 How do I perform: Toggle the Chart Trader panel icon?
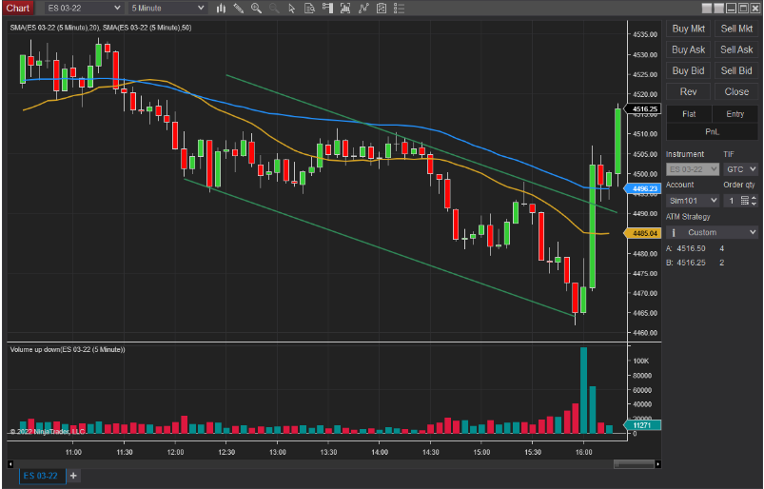coord(326,9)
